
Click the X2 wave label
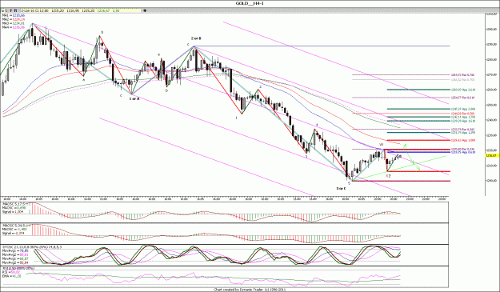tap(388, 176)
